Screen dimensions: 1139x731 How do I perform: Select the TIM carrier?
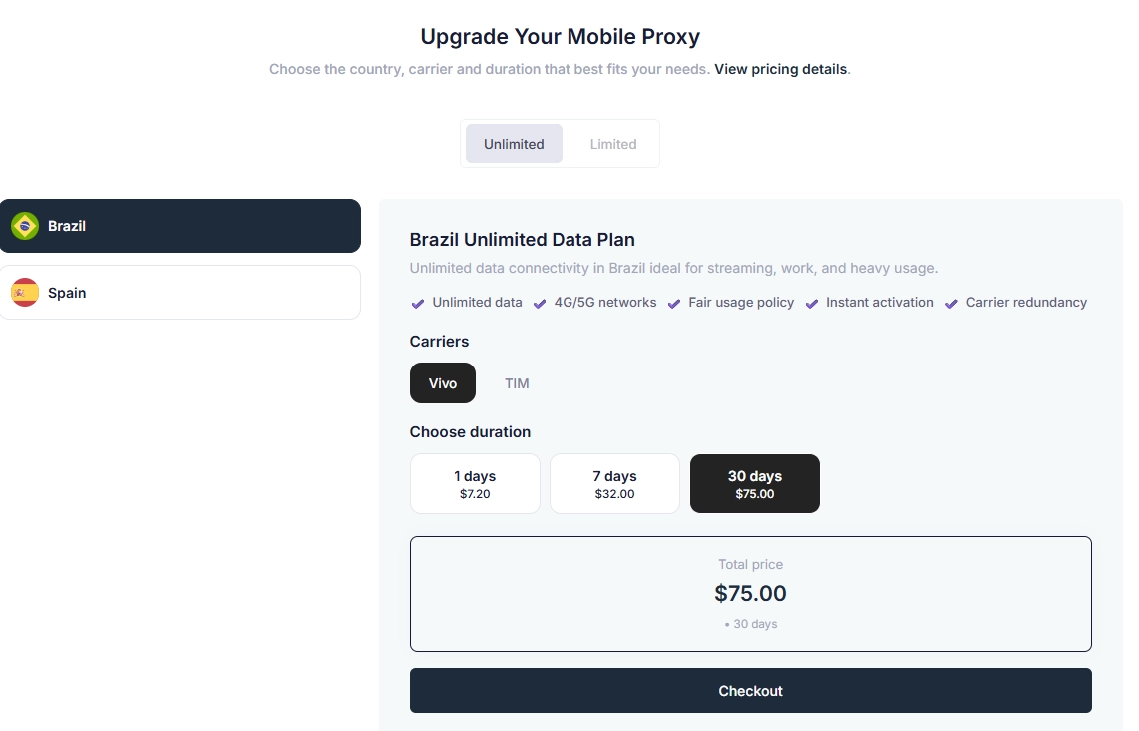(517, 383)
